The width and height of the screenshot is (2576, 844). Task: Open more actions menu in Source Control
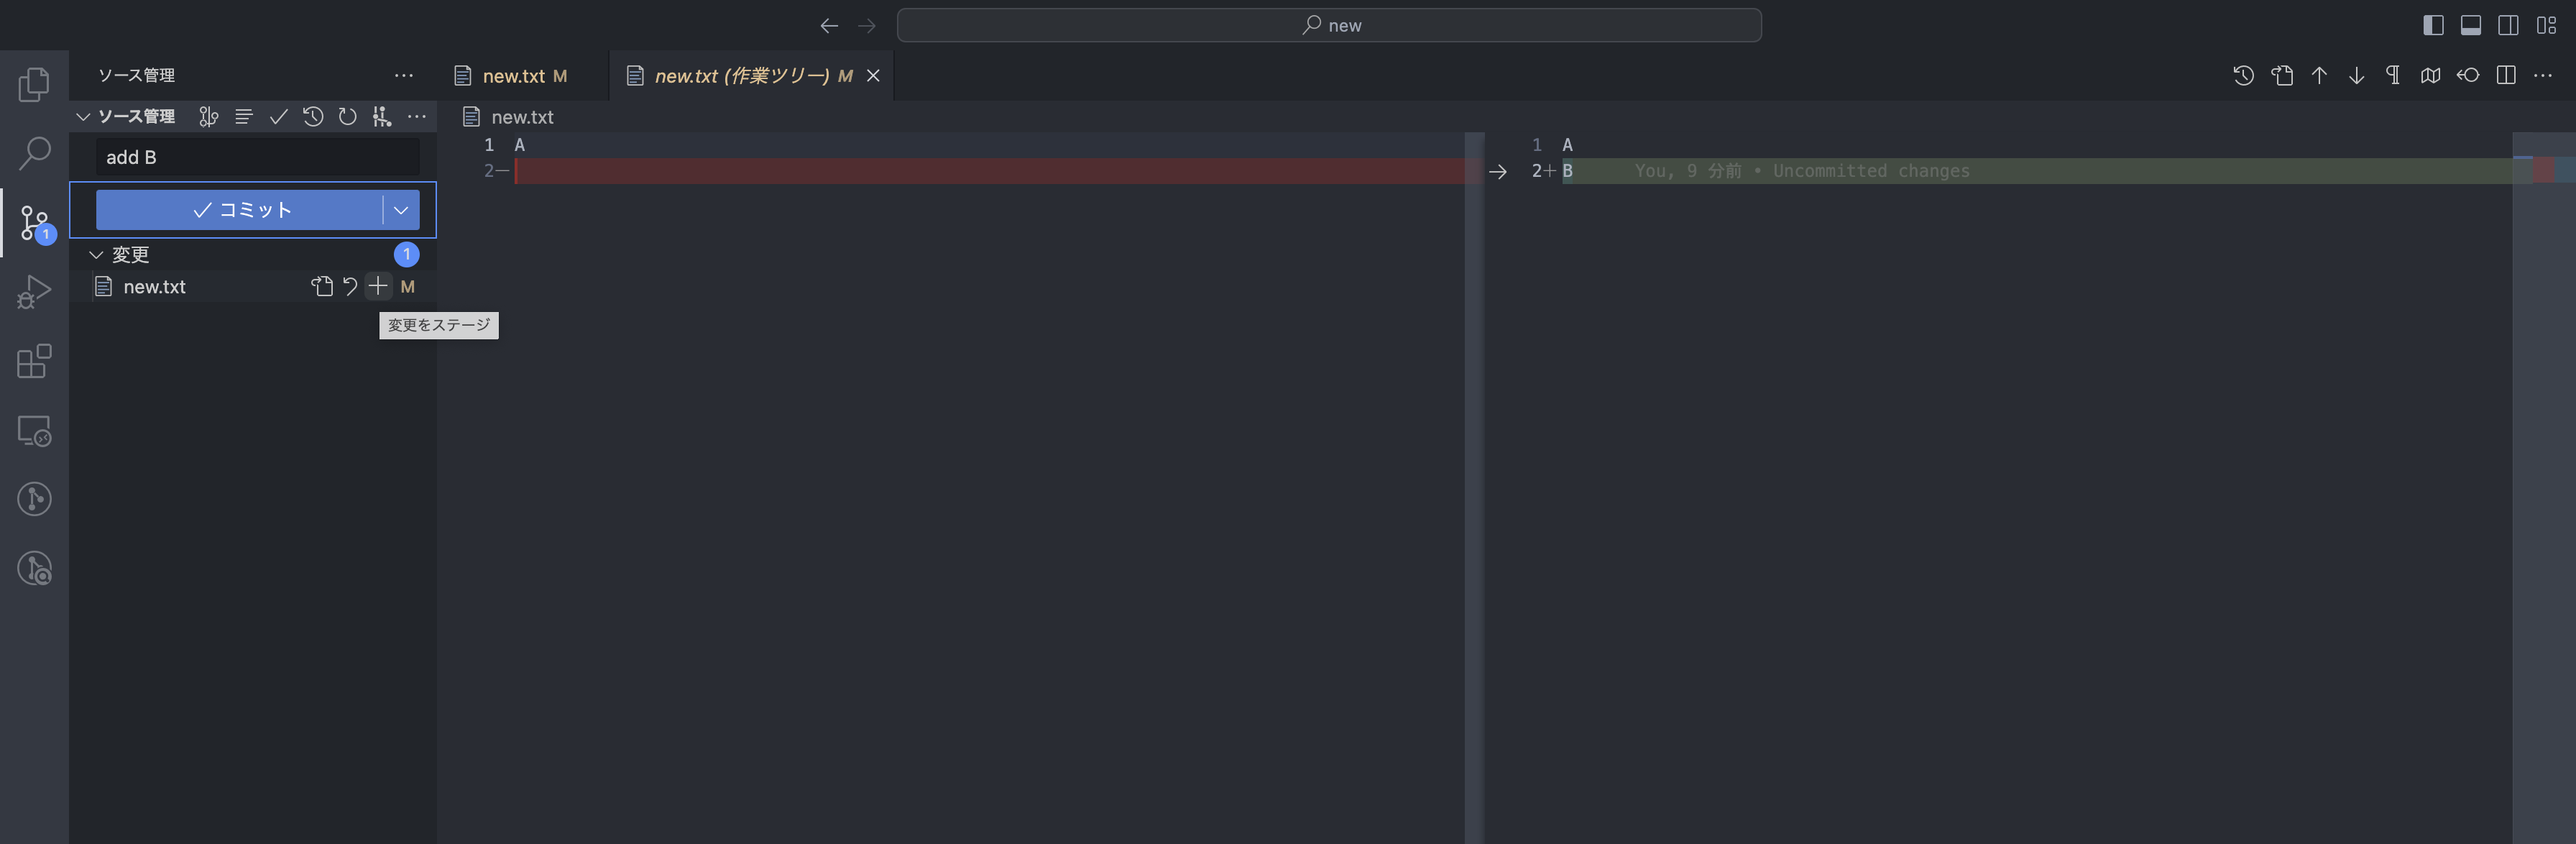coord(418,117)
